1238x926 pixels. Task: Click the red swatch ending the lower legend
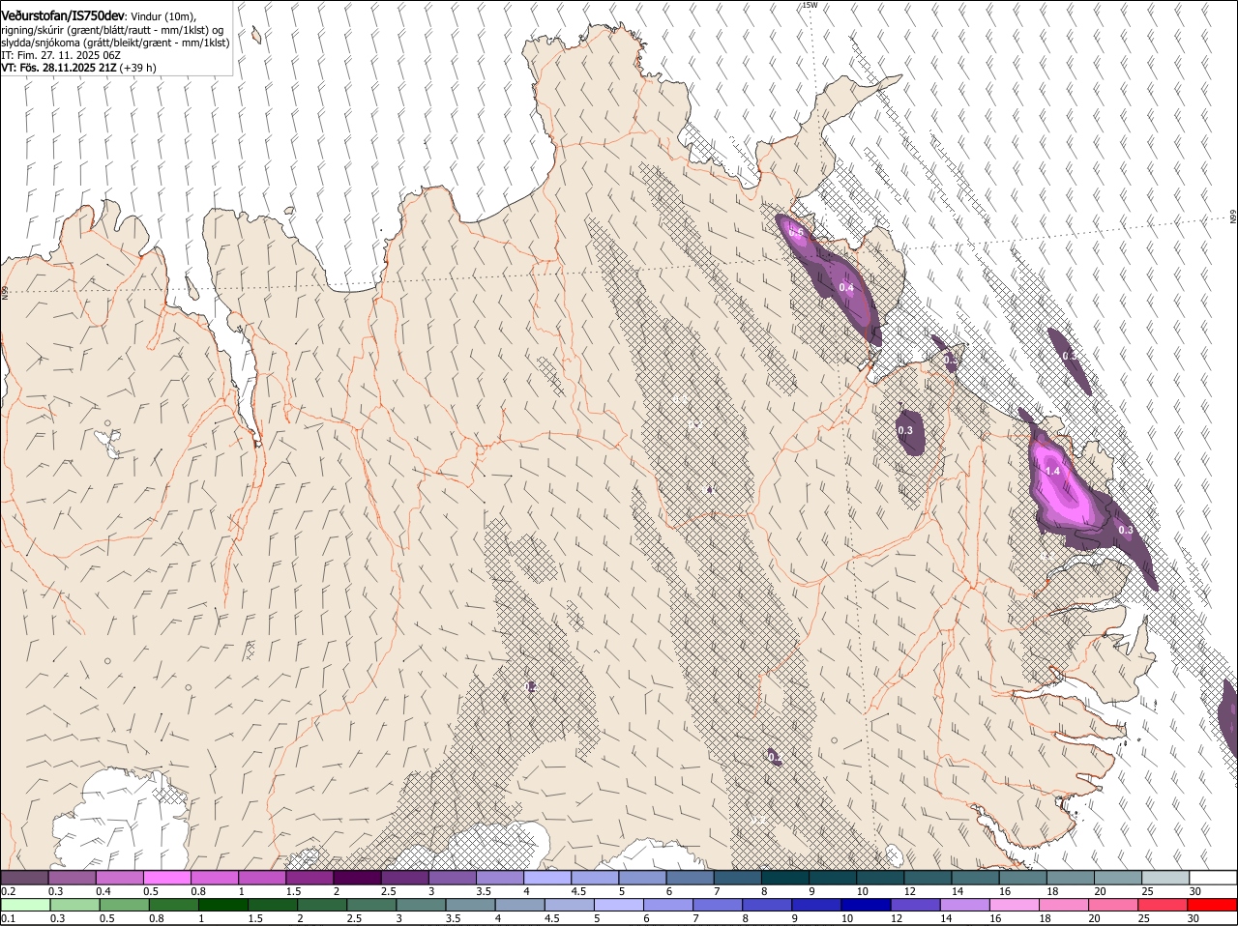pos(1213,904)
